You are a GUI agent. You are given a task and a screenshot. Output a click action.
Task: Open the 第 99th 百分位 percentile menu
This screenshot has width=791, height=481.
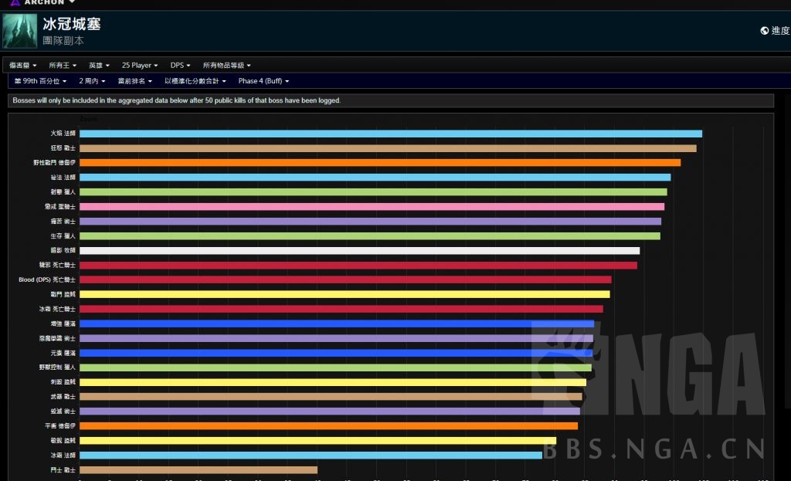pyautogui.click(x=40, y=81)
